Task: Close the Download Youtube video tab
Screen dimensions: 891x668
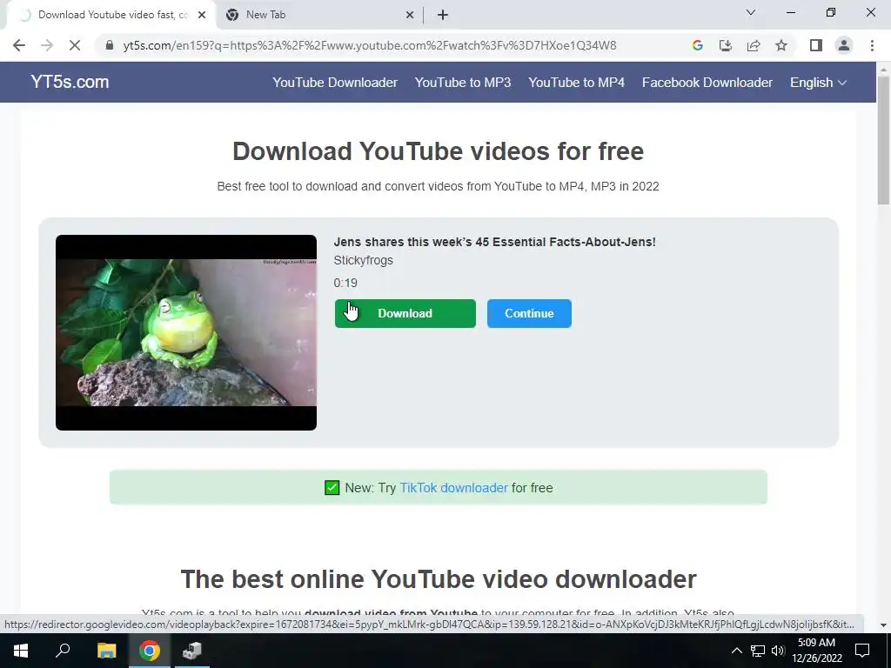Action: (x=202, y=16)
